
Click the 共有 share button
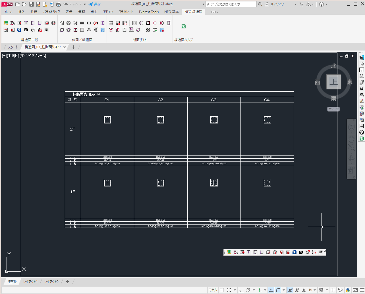tap(95, 4)
